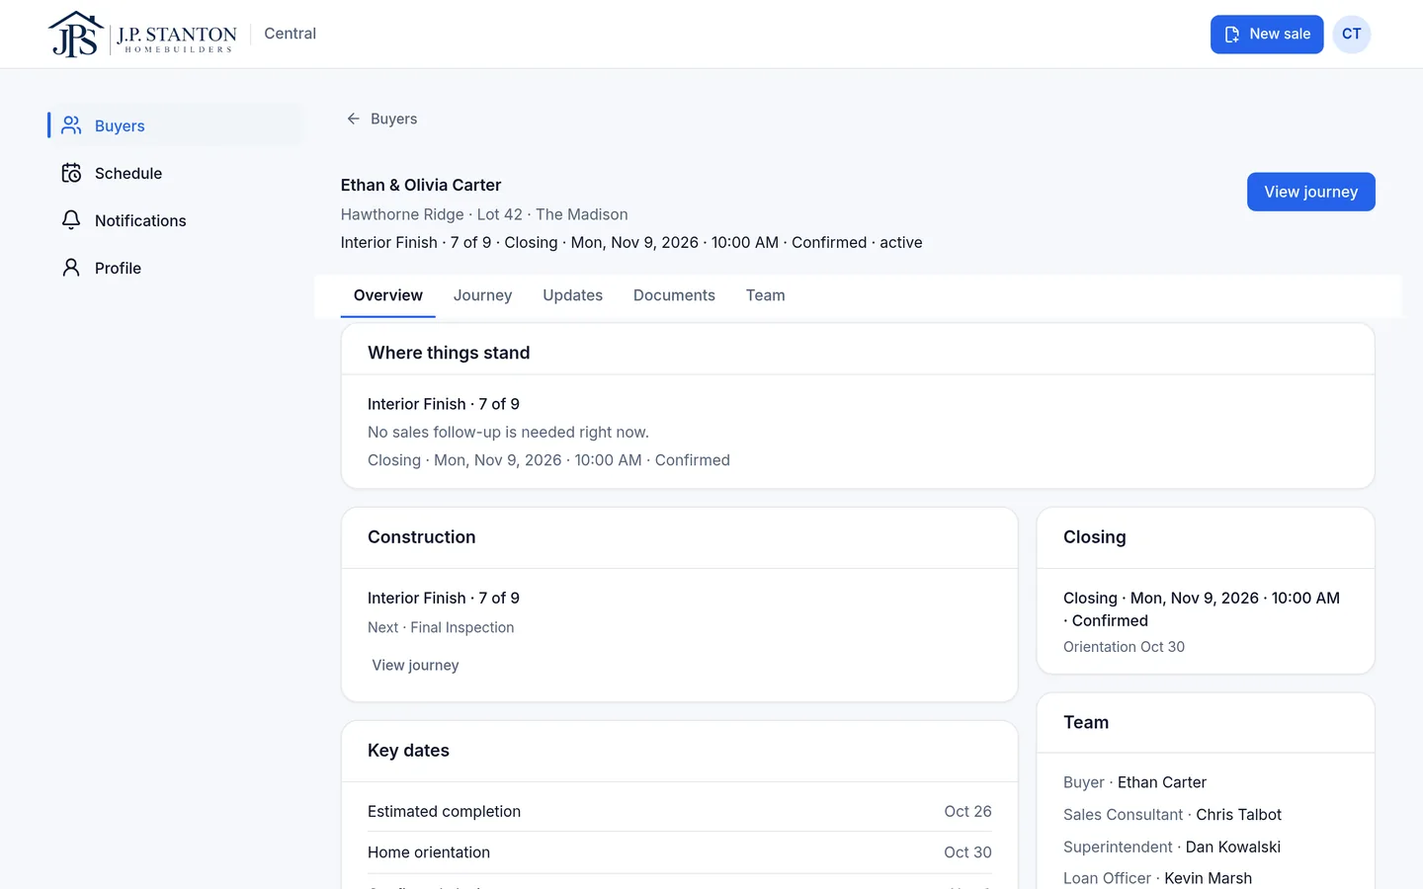
Task: Click the Ethan & Olivia Carter heading
Action: click(x=421, y=185)
